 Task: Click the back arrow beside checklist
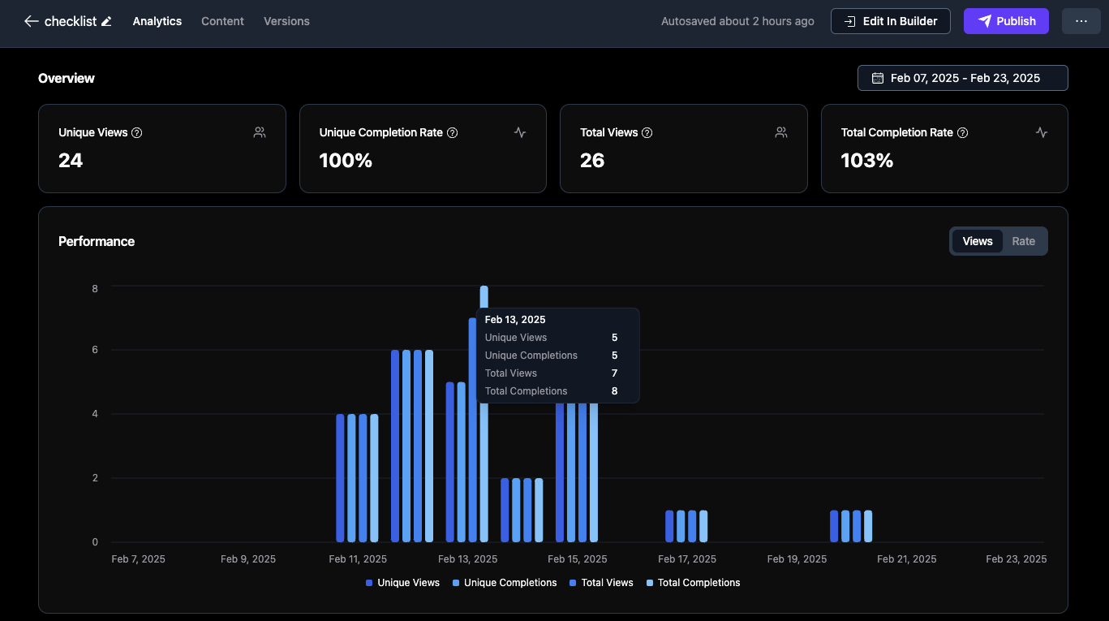[31, 21]
